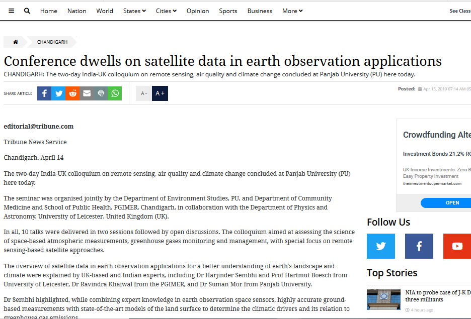
Task: Expand the More dropdown menu
Action: click(x=292, y=11)
